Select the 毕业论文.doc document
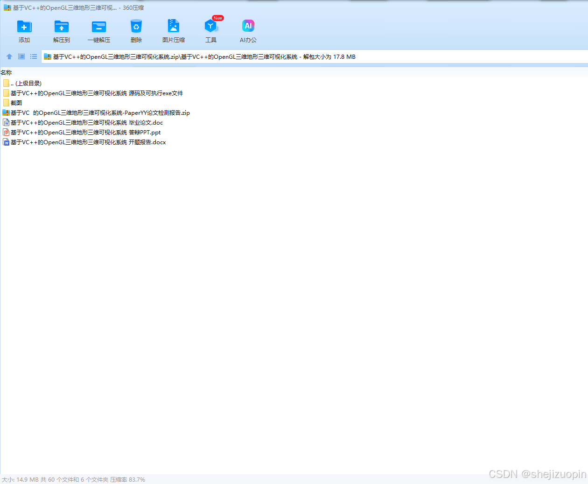Screen dimensions: 588x484 (86, 122)
